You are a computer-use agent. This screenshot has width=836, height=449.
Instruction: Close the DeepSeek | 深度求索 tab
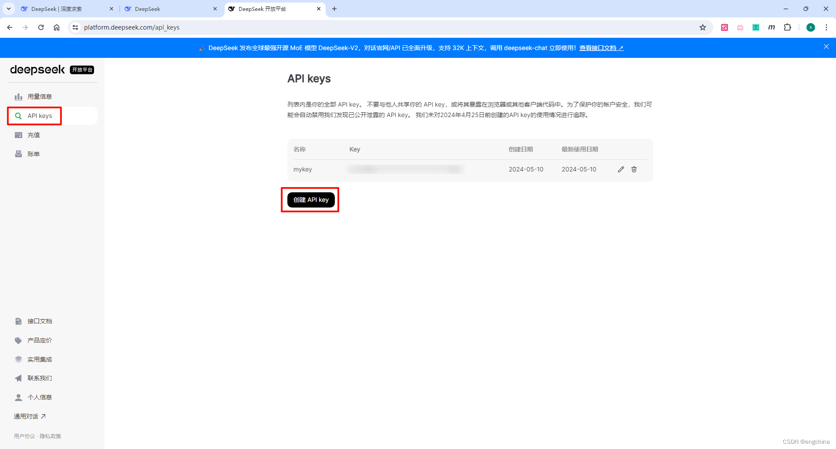(x=111, y=9)
